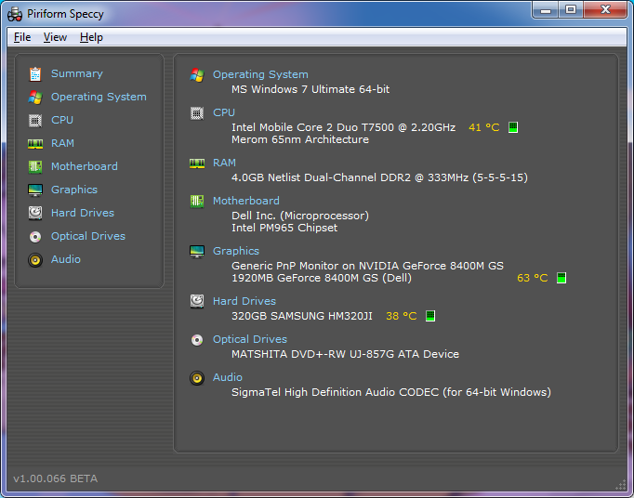Click the graphics temperature indicator next to 63 °C

561,278
